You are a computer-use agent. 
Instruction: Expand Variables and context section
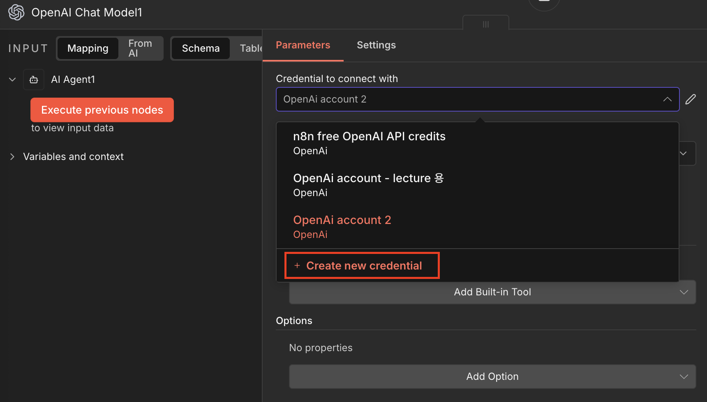(12, 157)
